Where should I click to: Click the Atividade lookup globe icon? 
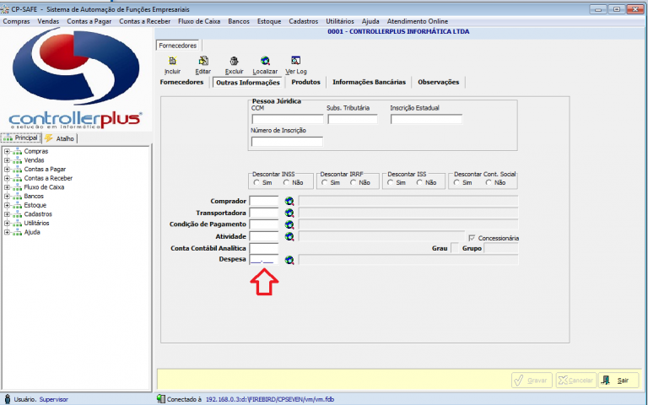[289, 236]
